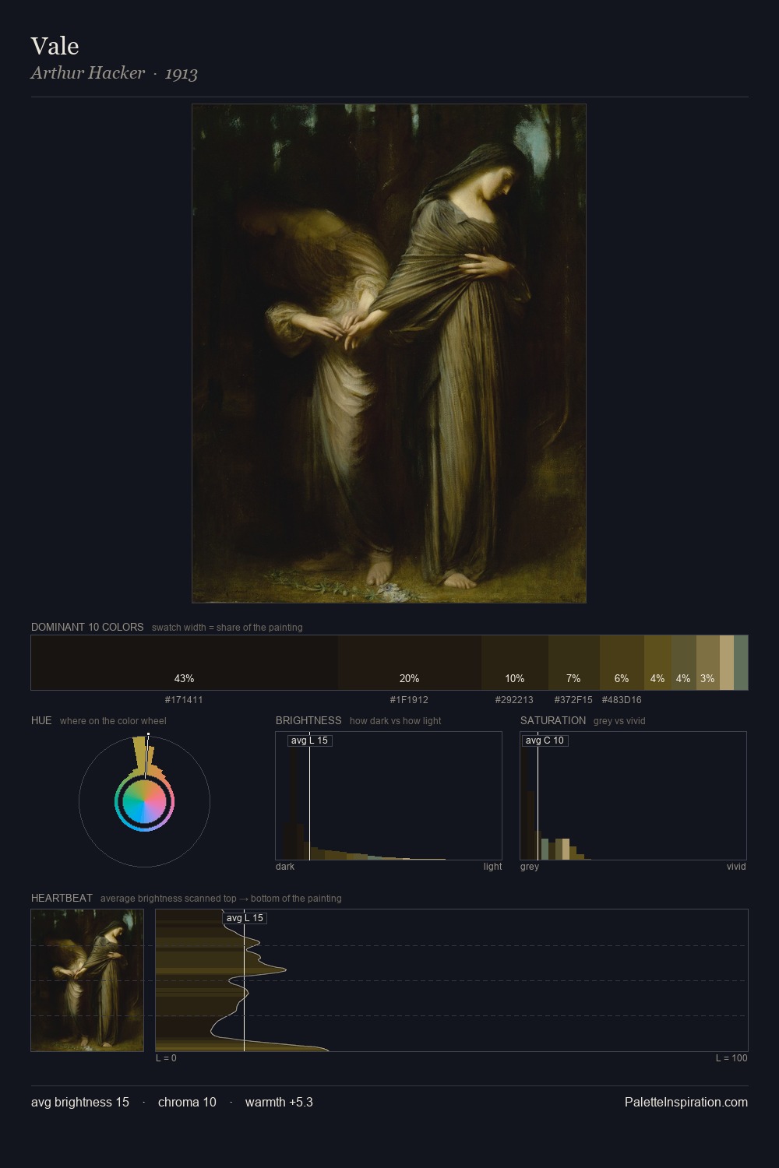
Task: Click the 'Arthur Hacker · 1913' subtitle
Action: point(114,73)
